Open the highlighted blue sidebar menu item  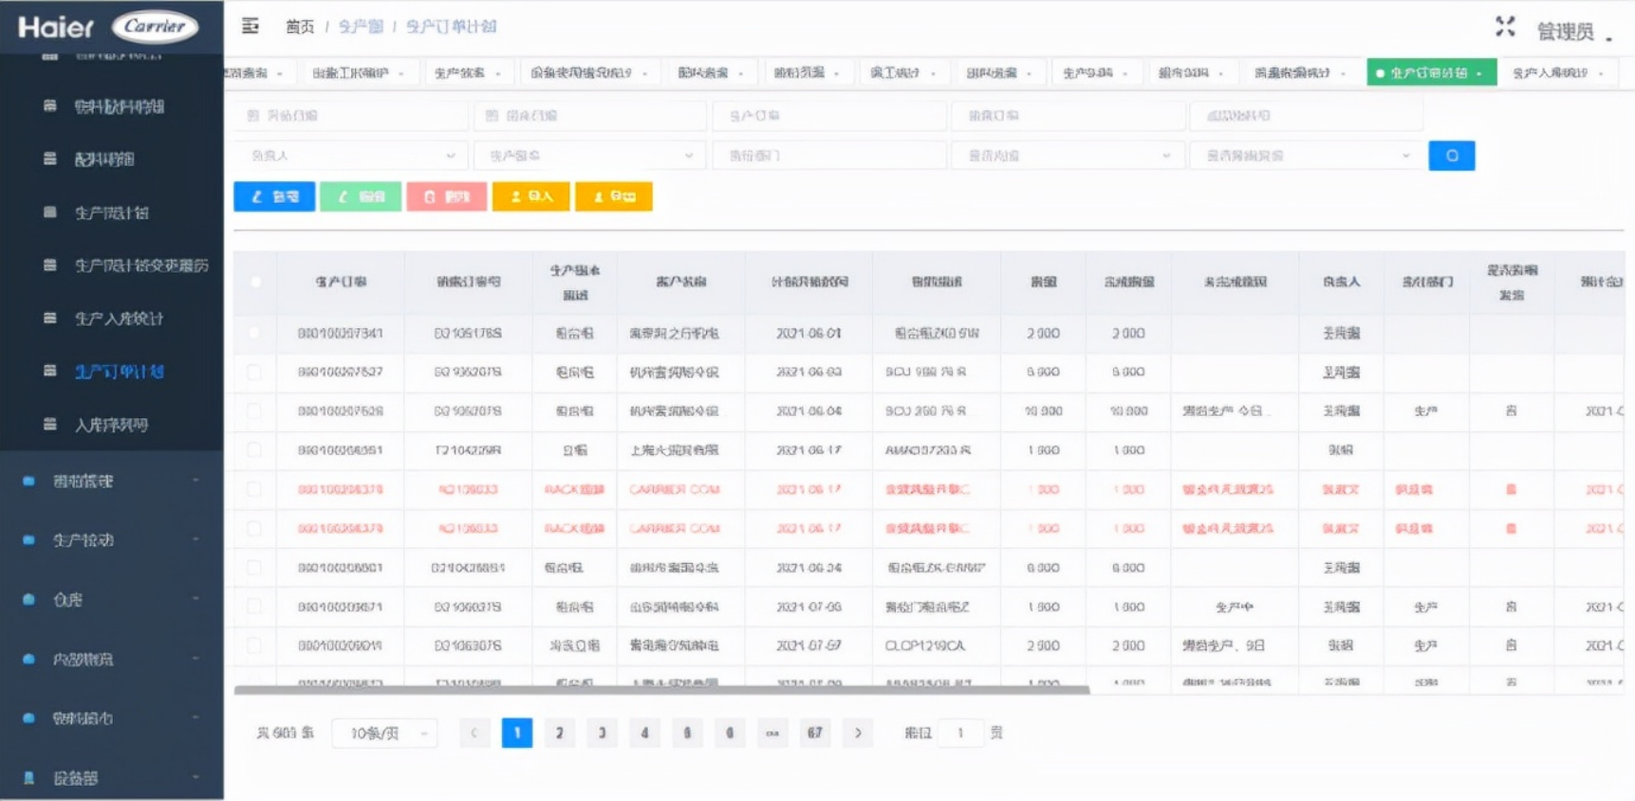[119, 372]
